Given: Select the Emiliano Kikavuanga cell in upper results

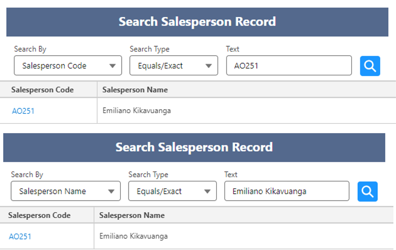Looking at the screenshot, I should click(x=137, y=111).
